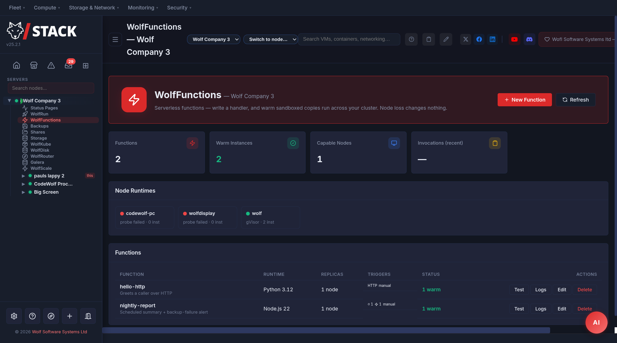Open the alerts warning triangle icon
Viewport: 617px width, 343px height.
pyautogui.click(x=51, y=65)
